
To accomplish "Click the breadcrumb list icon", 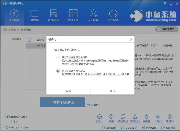I will (x=5, y=30).
